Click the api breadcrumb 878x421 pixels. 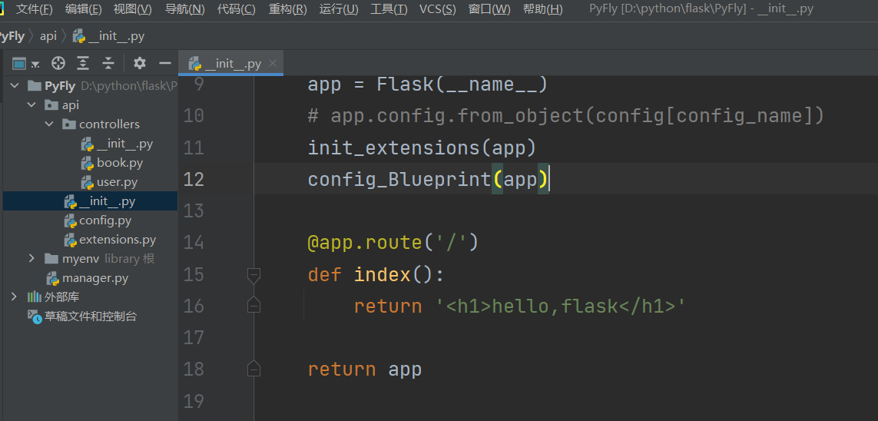[48, 36]
